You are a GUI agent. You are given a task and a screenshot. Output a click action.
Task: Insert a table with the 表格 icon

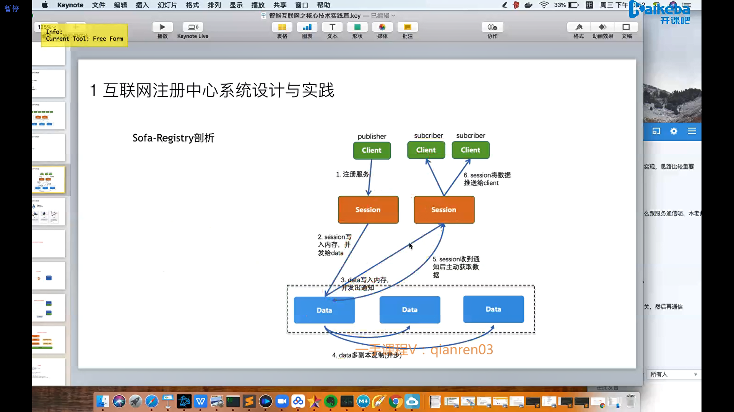click(x=282, y=27)
